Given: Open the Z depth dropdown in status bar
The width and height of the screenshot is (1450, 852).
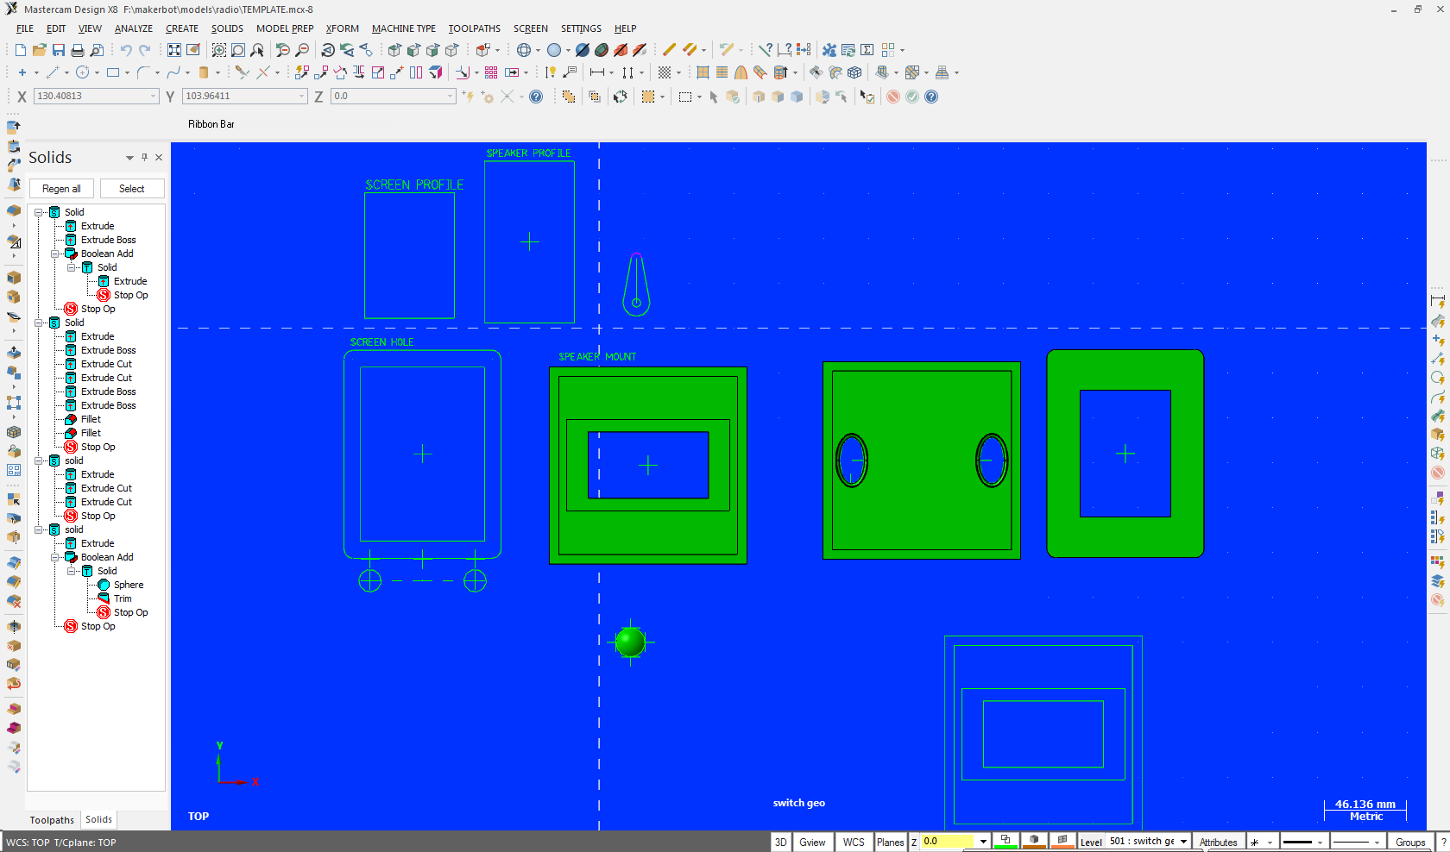Looking at the screenshot, I should pos(983,842).
